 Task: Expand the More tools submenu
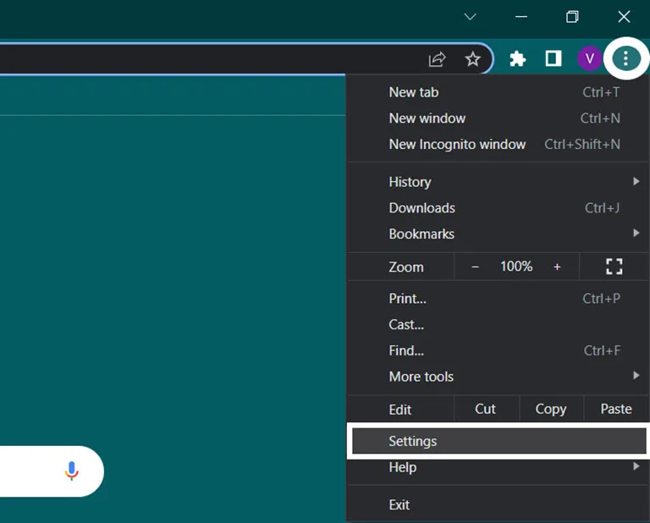click(x=498, y=377)
